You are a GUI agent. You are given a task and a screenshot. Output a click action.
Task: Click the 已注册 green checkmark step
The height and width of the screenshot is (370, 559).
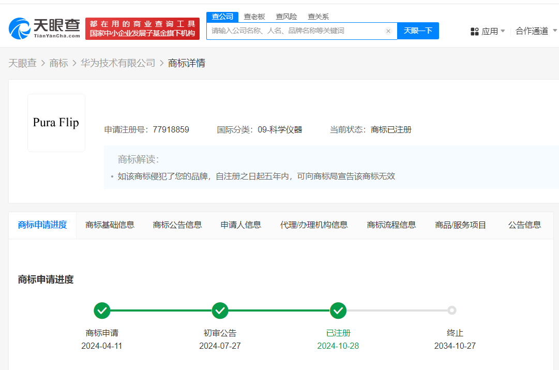[338, 310]
